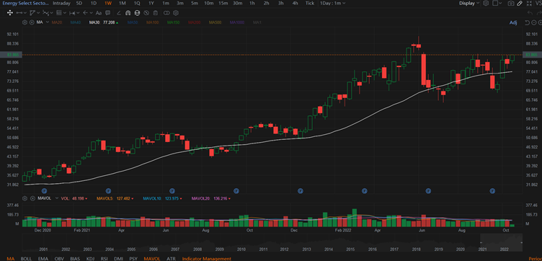Toggle the MA150 line label

173,22
